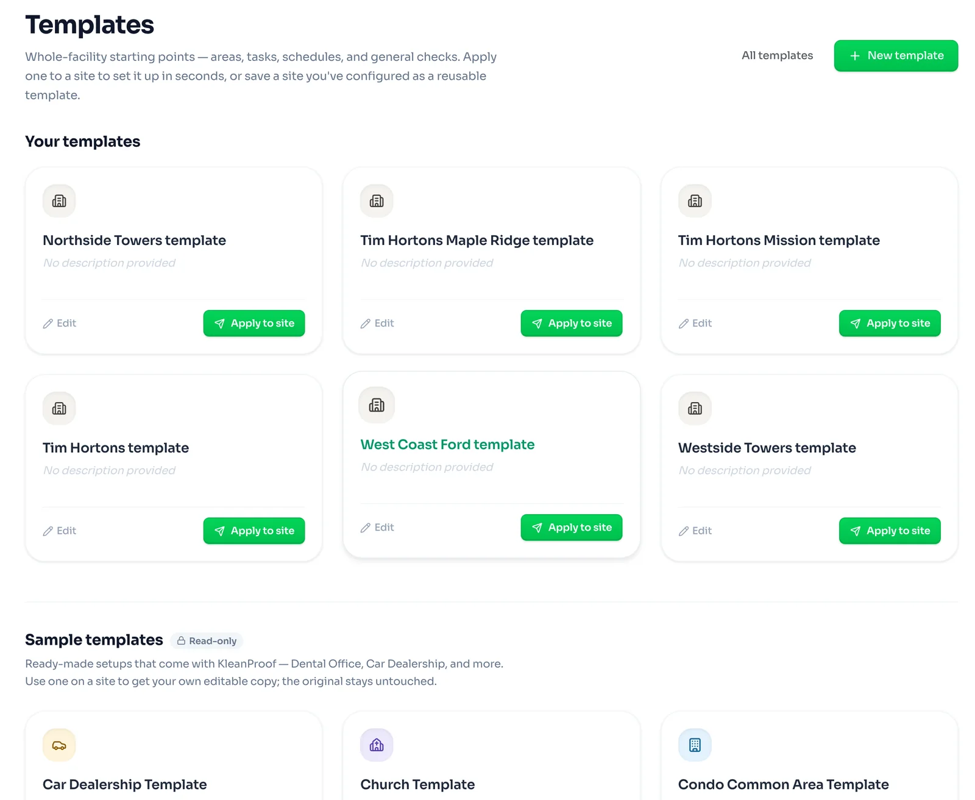Click the Tim Hortons Mission building icon
The height and width of the screenshot is (800, 975).
click(695, 201)
